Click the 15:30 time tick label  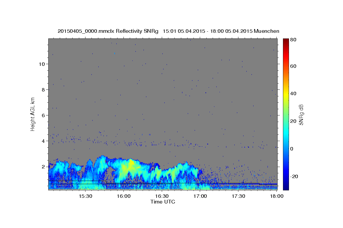coord(85,196)
